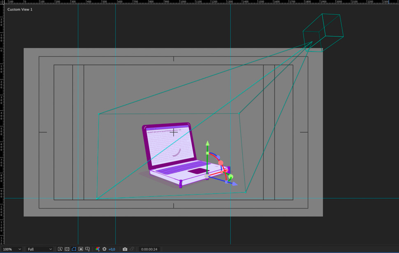Open grid and guide options
Image resolution: width=399 pixels, height=253 pixels.
tap(88, 249)
